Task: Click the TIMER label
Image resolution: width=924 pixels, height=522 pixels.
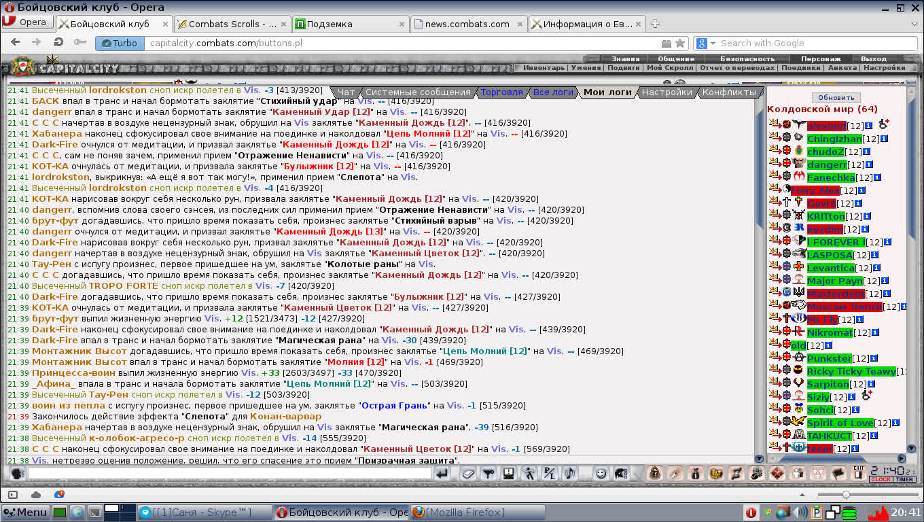Action: 904,479
